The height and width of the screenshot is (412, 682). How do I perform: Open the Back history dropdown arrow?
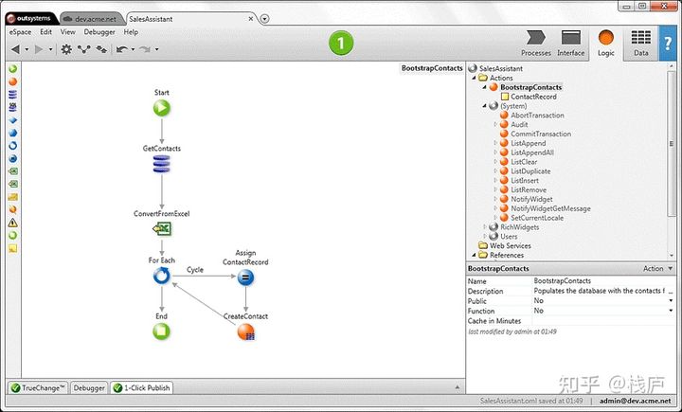click(x=27, y=49)
